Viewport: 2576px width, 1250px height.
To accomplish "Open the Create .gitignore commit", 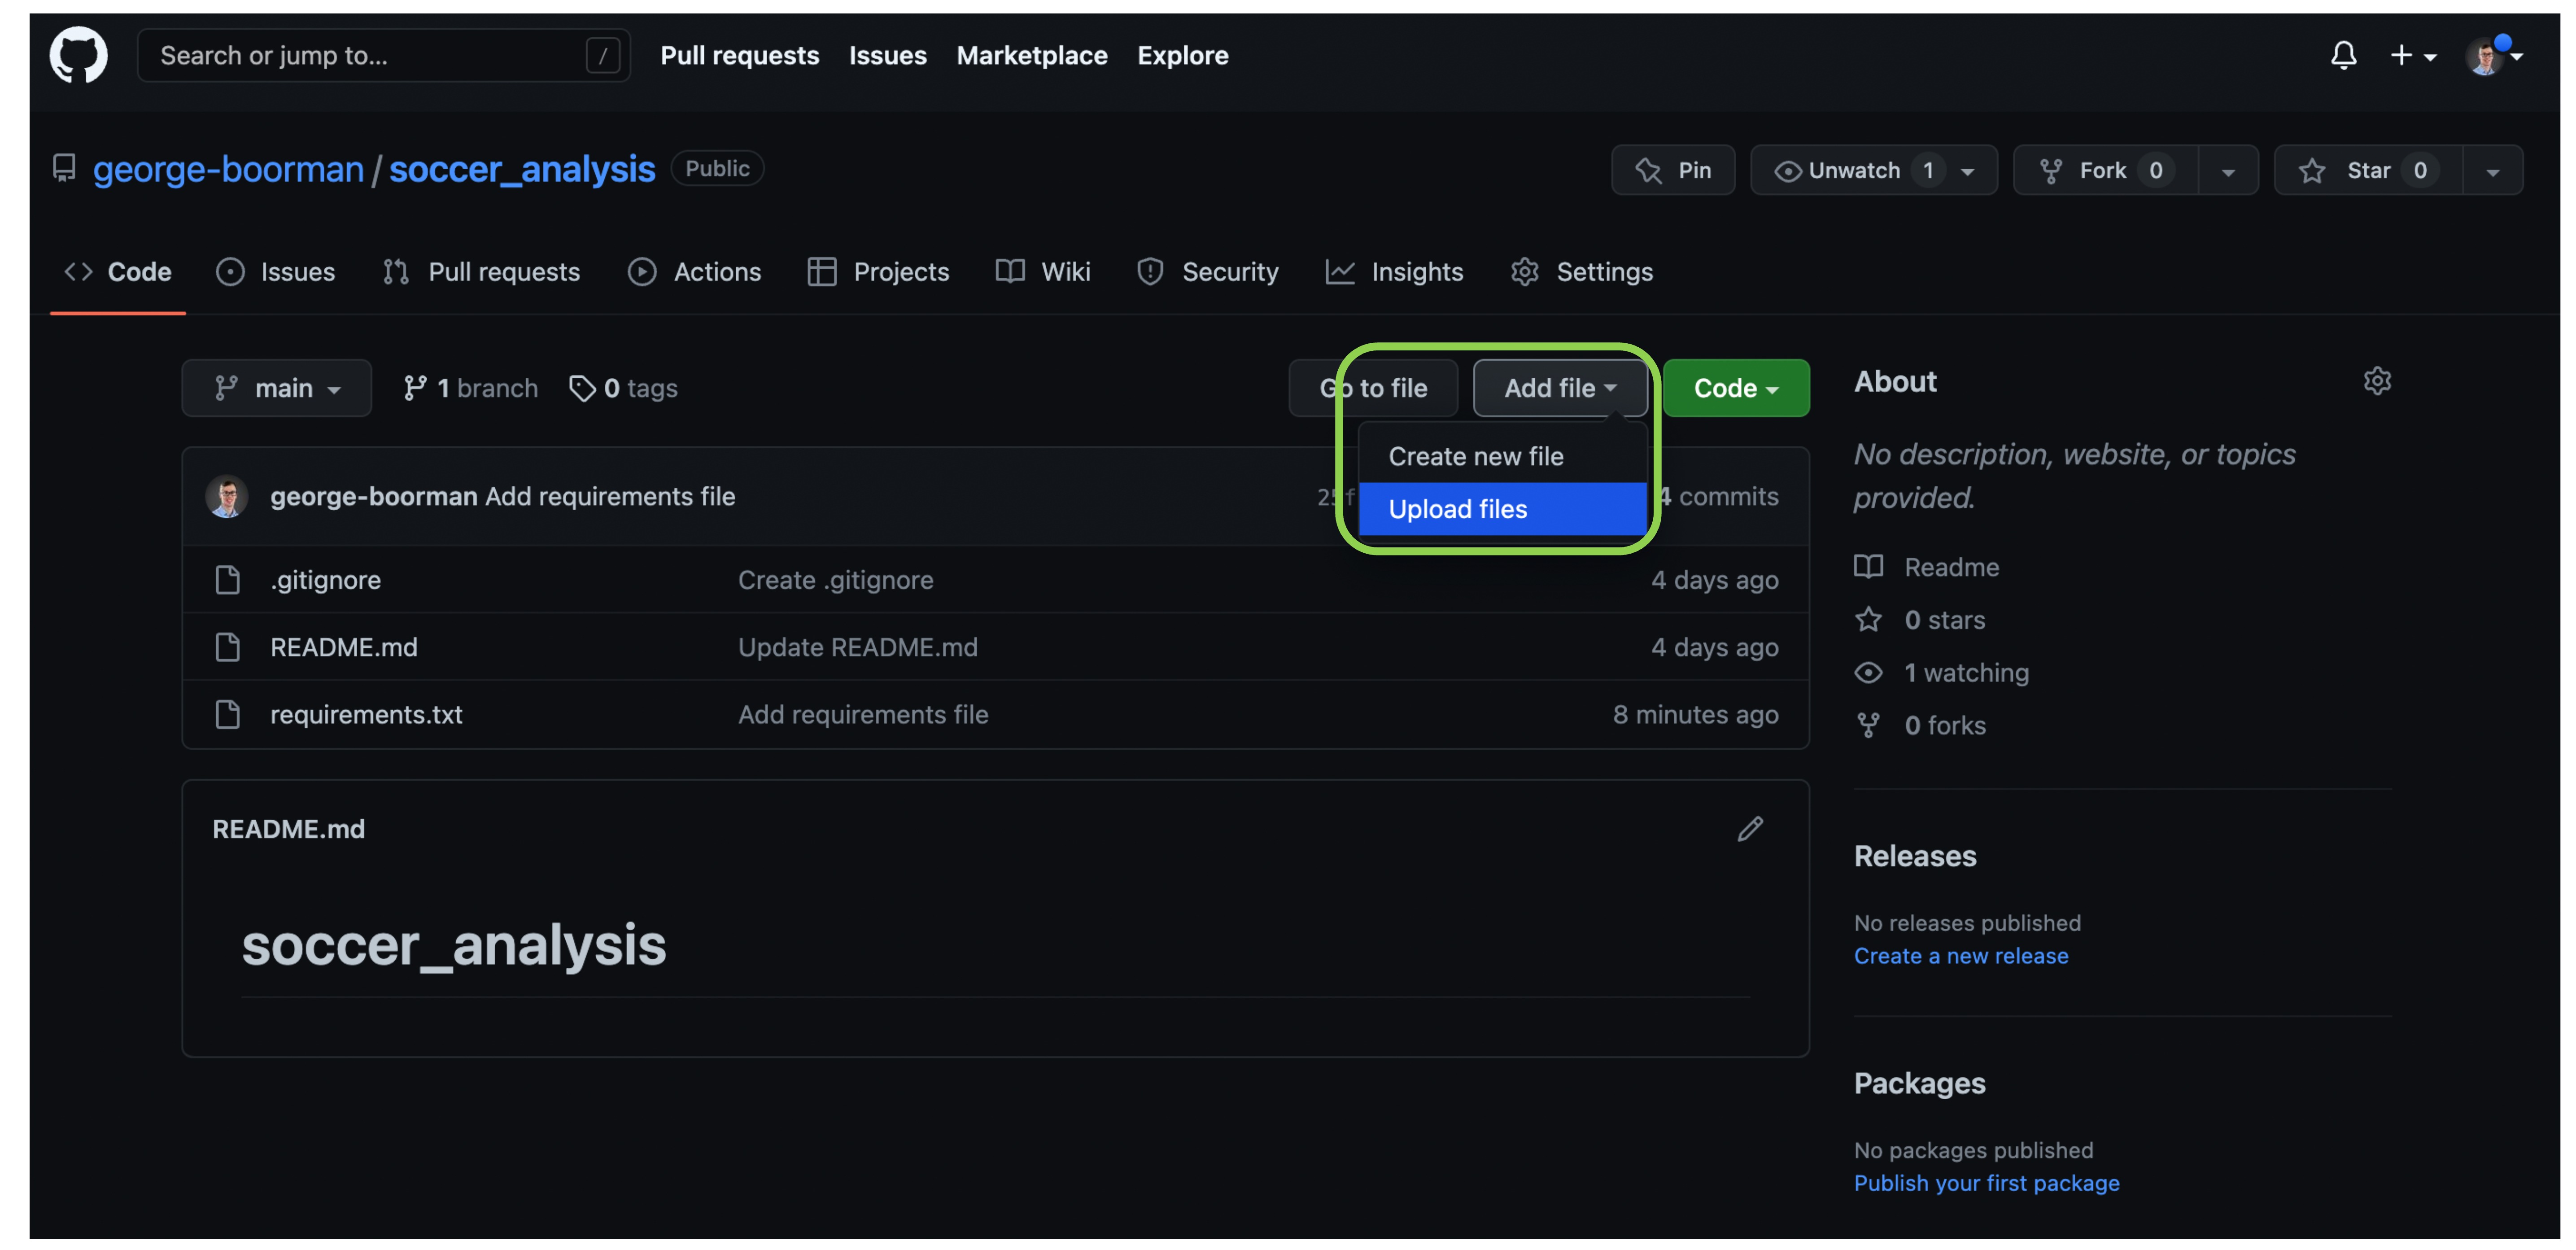I will pyautogui.click(x=835, y=580).
